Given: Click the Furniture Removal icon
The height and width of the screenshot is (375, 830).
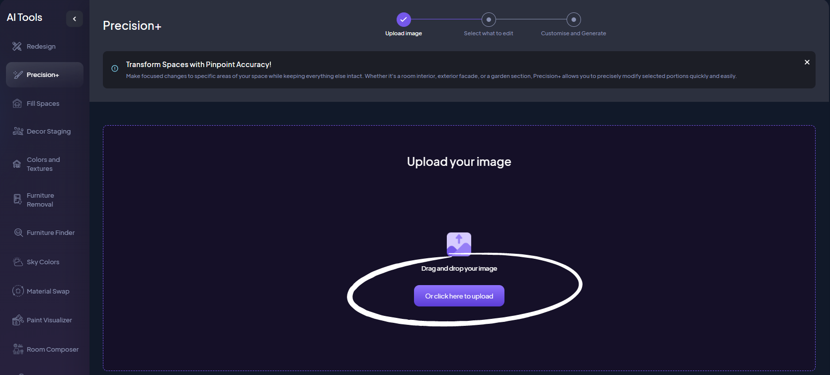Looking at the screenshot, I should (x=17, y=200).
